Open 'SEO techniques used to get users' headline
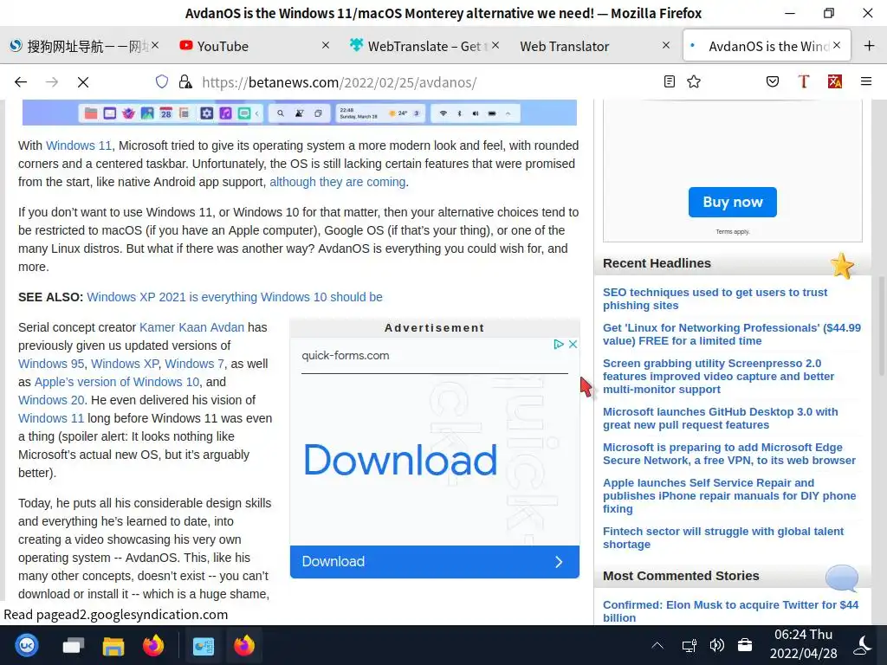This screenshot has height=665, width=887. coord(715,299)
